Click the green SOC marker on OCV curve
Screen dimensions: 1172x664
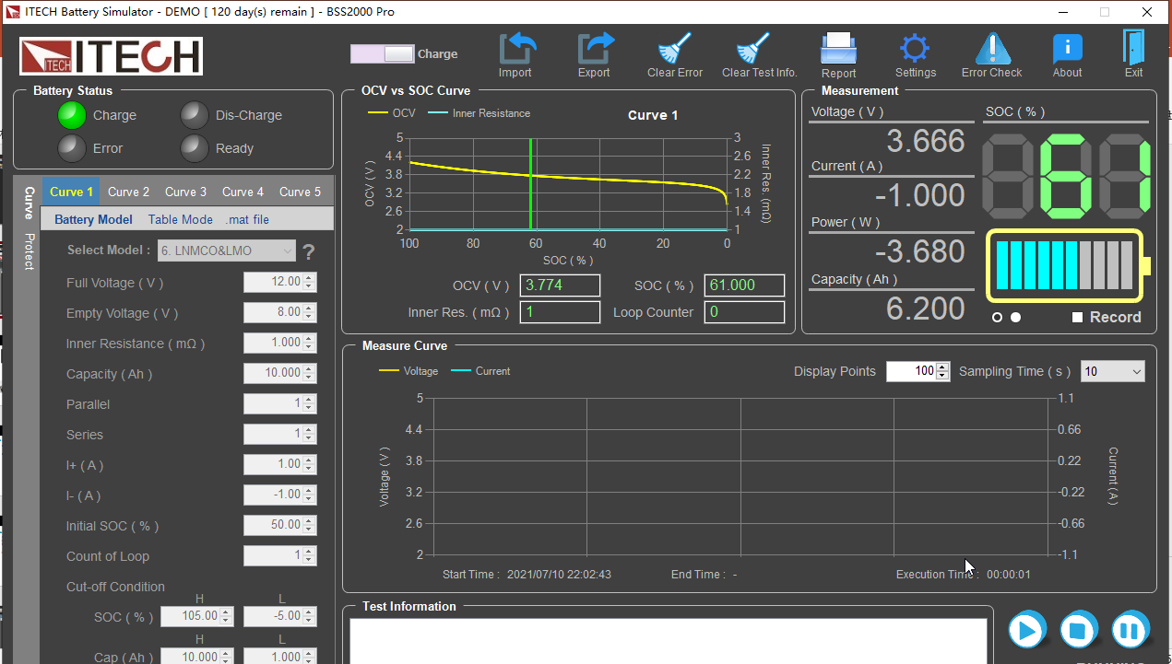point(531,184)
